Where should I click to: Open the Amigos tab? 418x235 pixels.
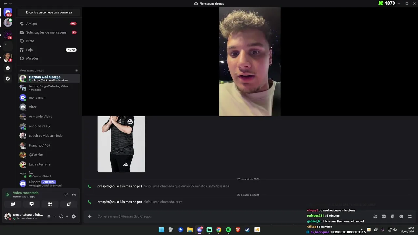49,24
